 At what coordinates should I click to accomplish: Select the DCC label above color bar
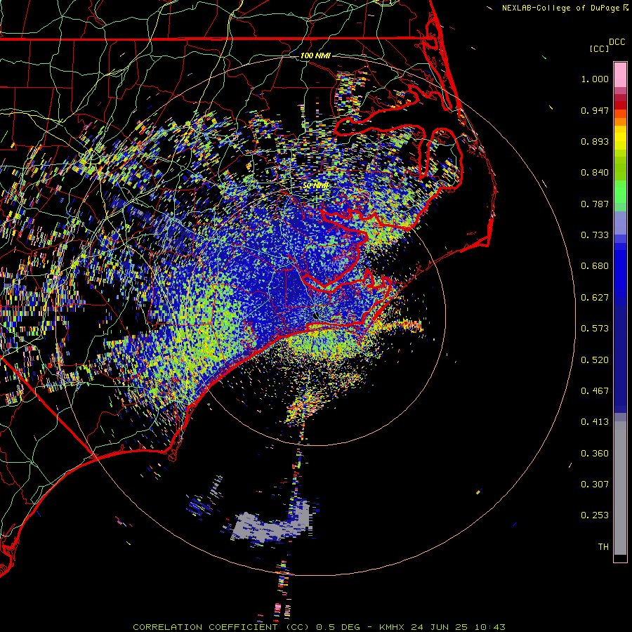[x=617, y=42]
